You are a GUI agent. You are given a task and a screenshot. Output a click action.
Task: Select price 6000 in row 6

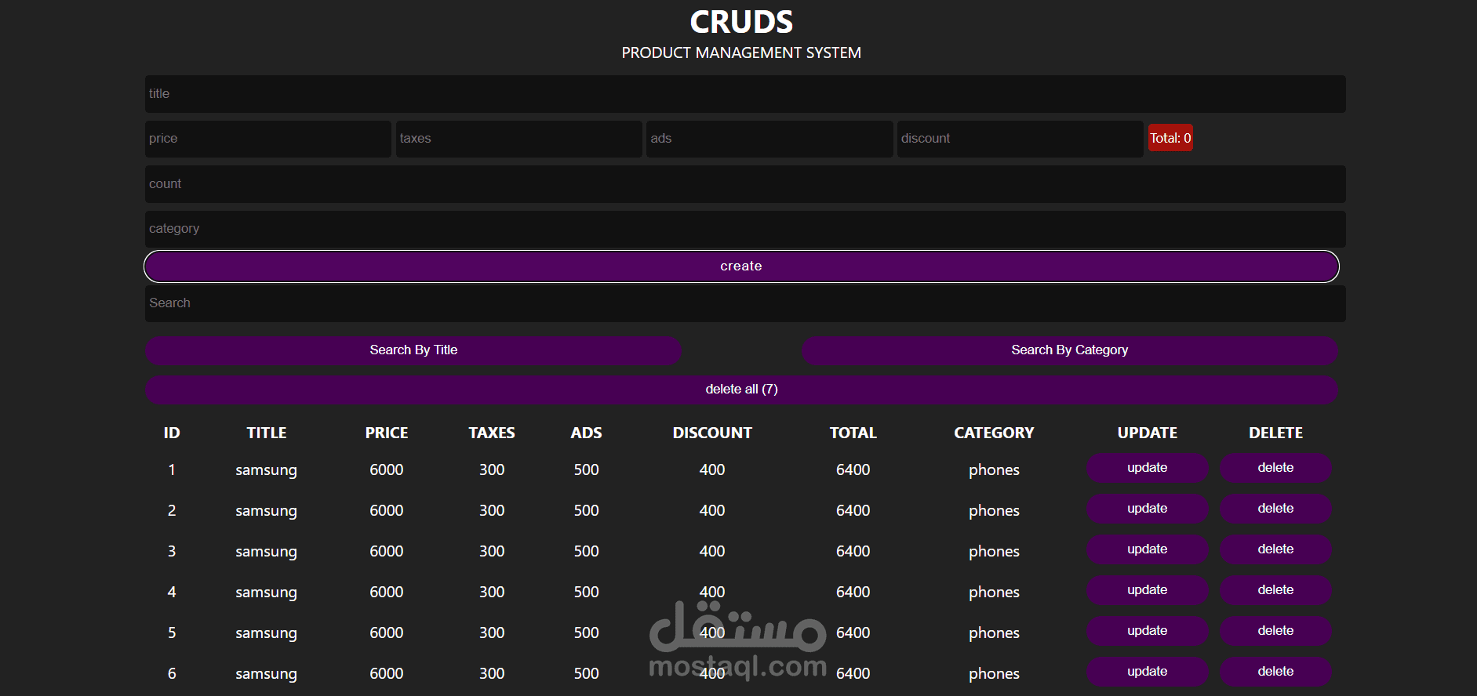click(387, 673)
